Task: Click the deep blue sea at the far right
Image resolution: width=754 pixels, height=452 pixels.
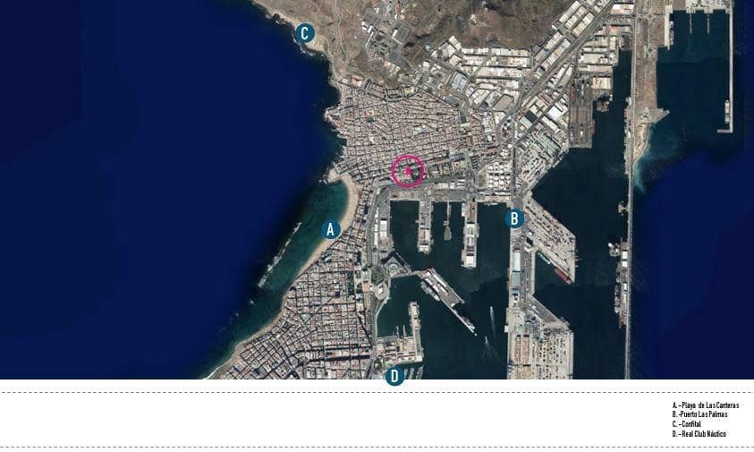Action: (x=698, y=269)
